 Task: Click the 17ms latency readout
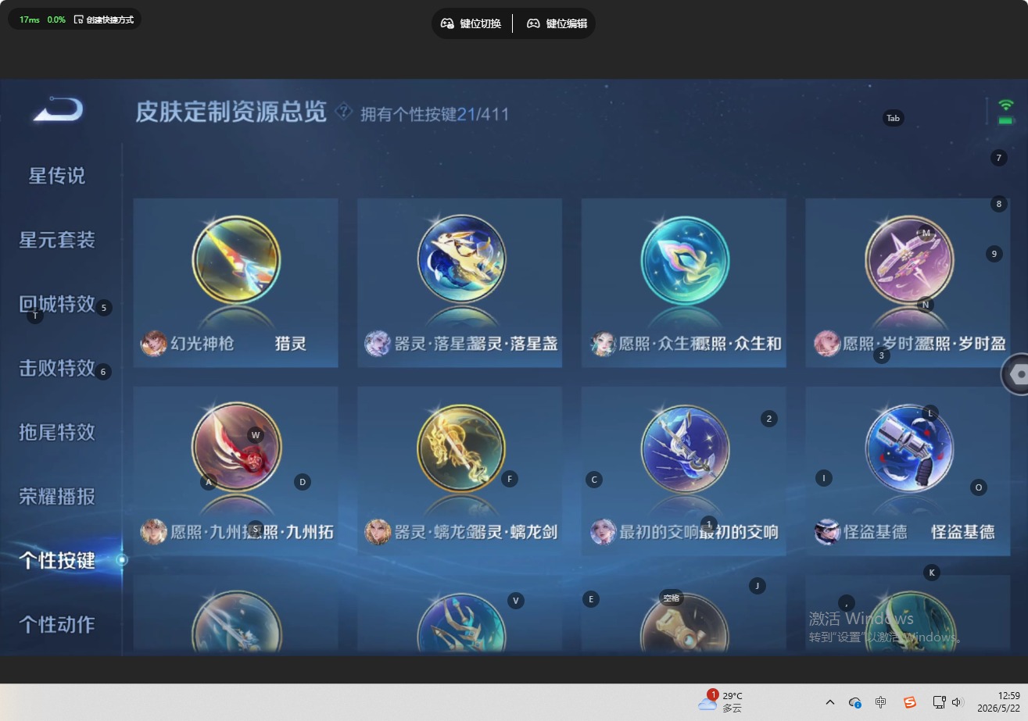click(30, 20)
